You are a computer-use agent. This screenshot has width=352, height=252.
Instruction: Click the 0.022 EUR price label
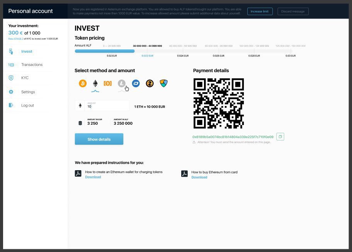147,56
